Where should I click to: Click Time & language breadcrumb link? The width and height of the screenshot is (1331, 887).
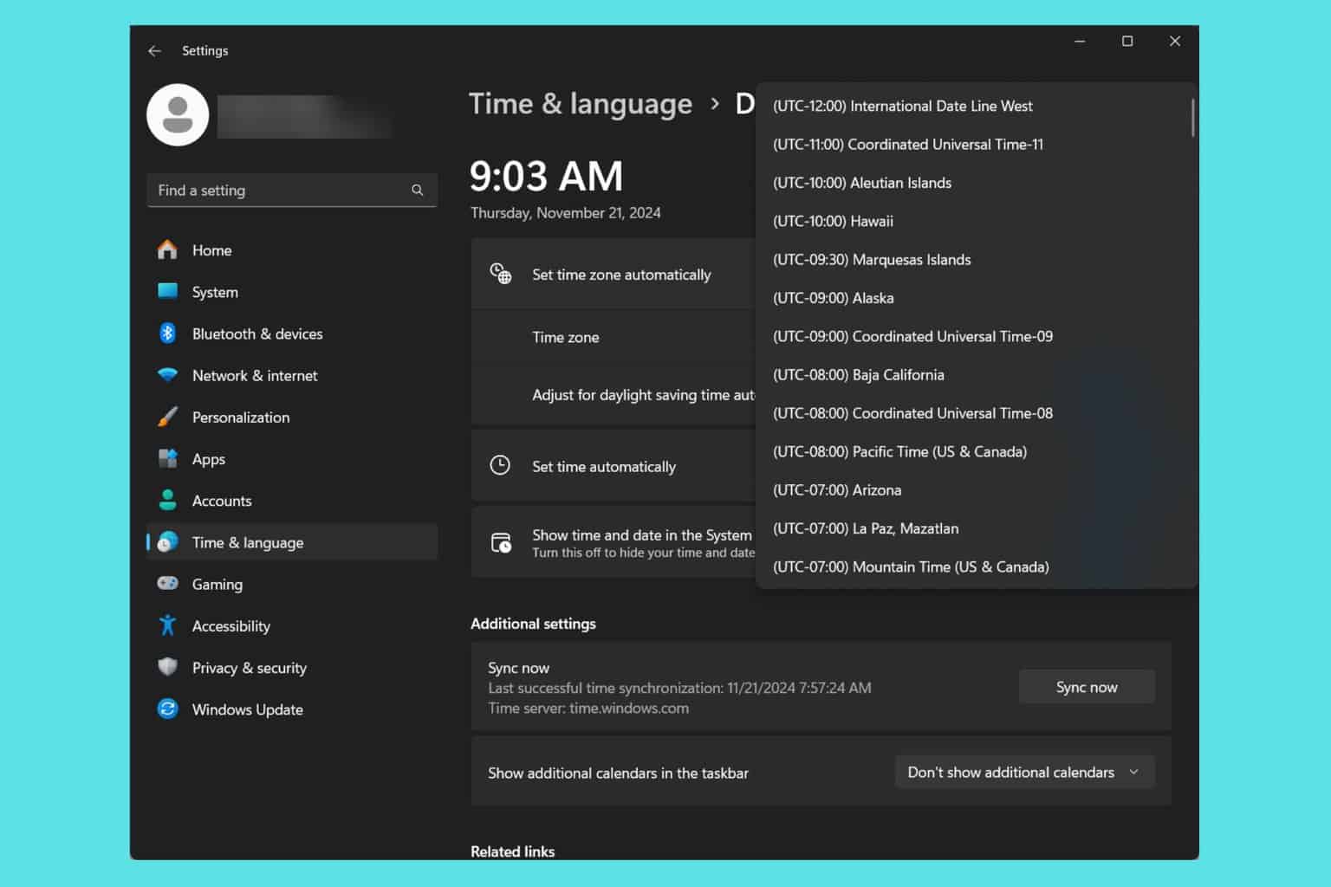point(581,104)
